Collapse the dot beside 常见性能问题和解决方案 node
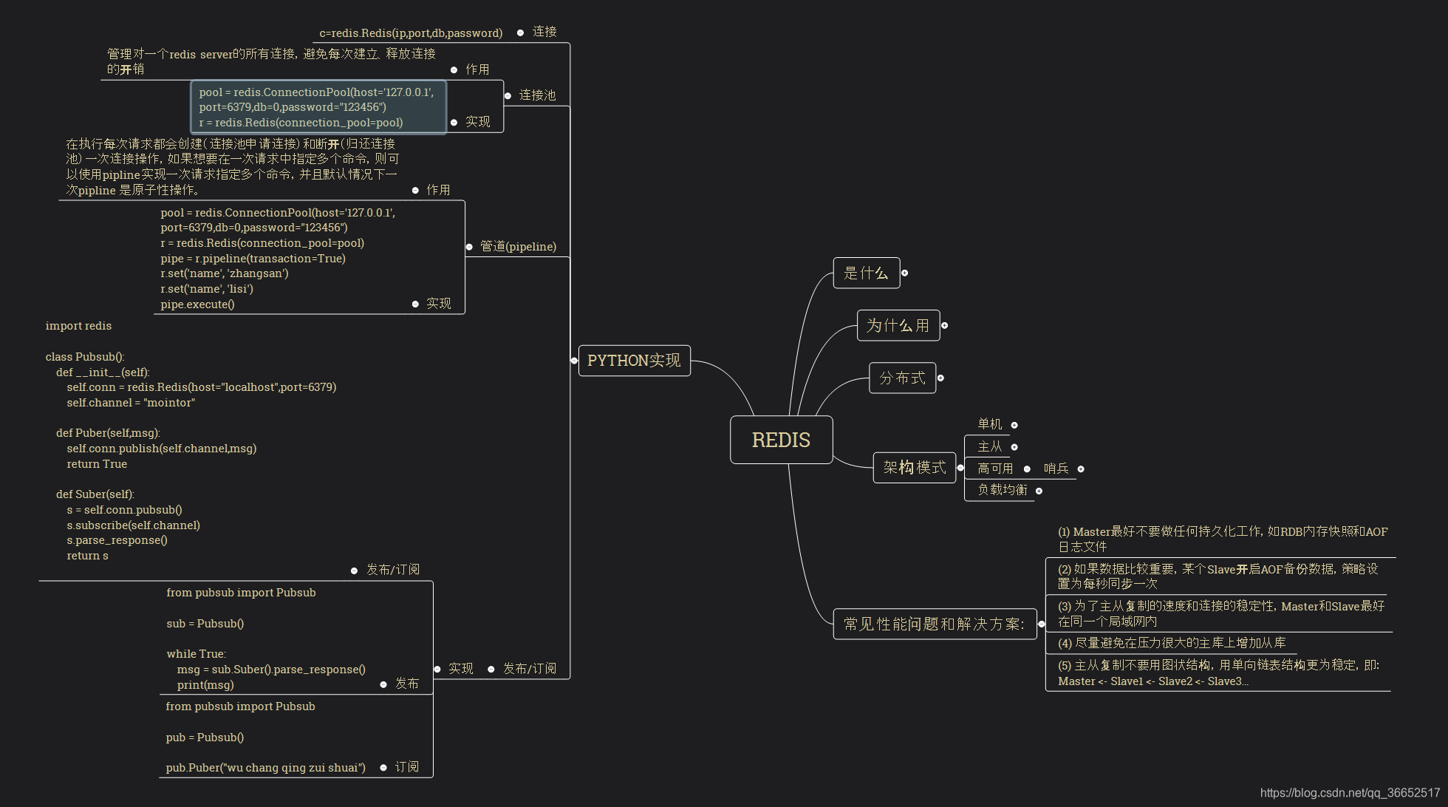The width and height of the screenshot is (1448, 807). tap(1042, 624)
